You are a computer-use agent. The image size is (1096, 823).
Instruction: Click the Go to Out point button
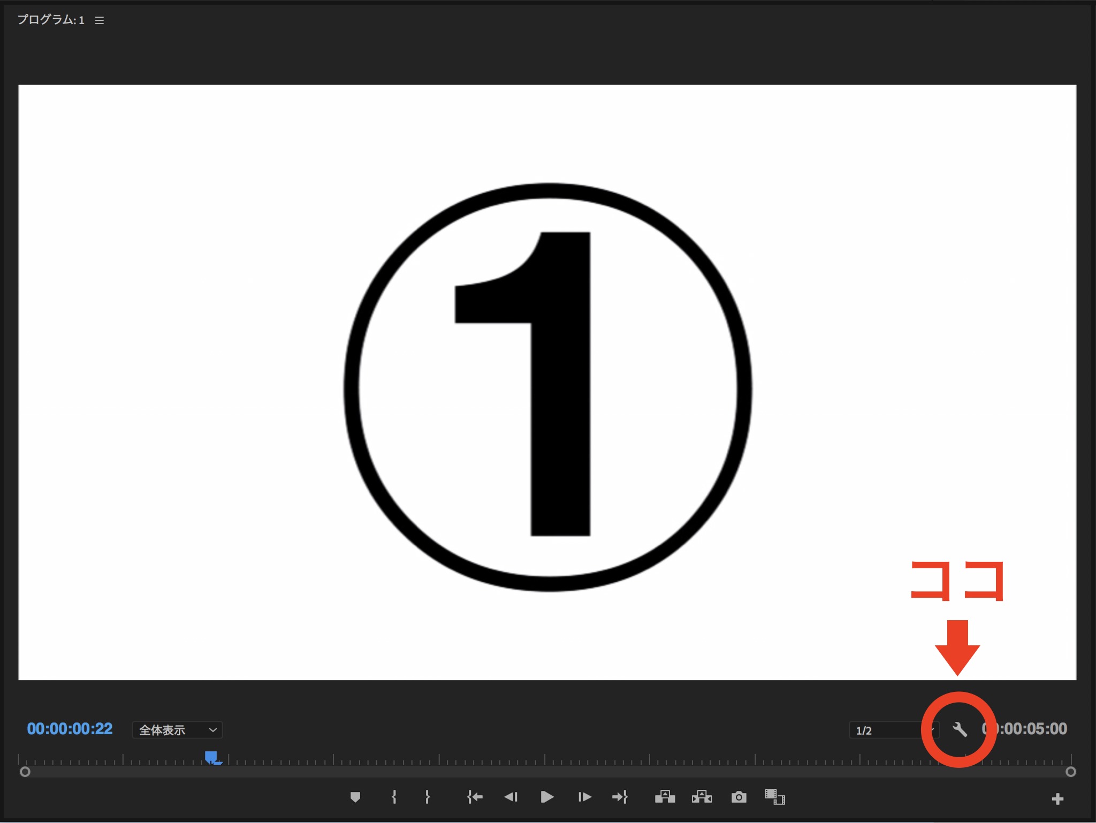coord(620,797)
